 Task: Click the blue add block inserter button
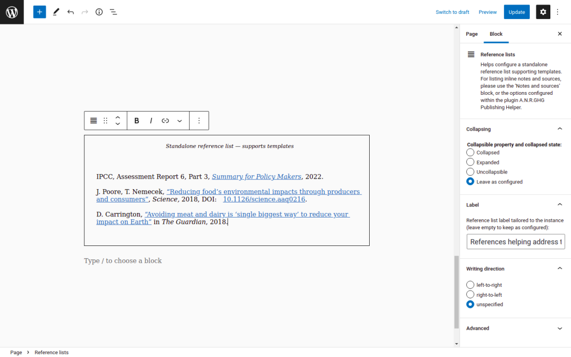click(40, 12)
